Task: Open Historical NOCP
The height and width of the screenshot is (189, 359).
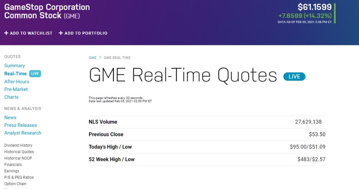Action: click(18, 158)
